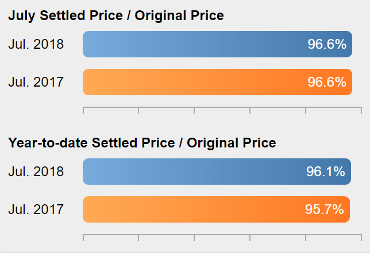Select the year-to-date Jul. 2017 orange bar
370x253 pixels.
click(x=216, y=209)
